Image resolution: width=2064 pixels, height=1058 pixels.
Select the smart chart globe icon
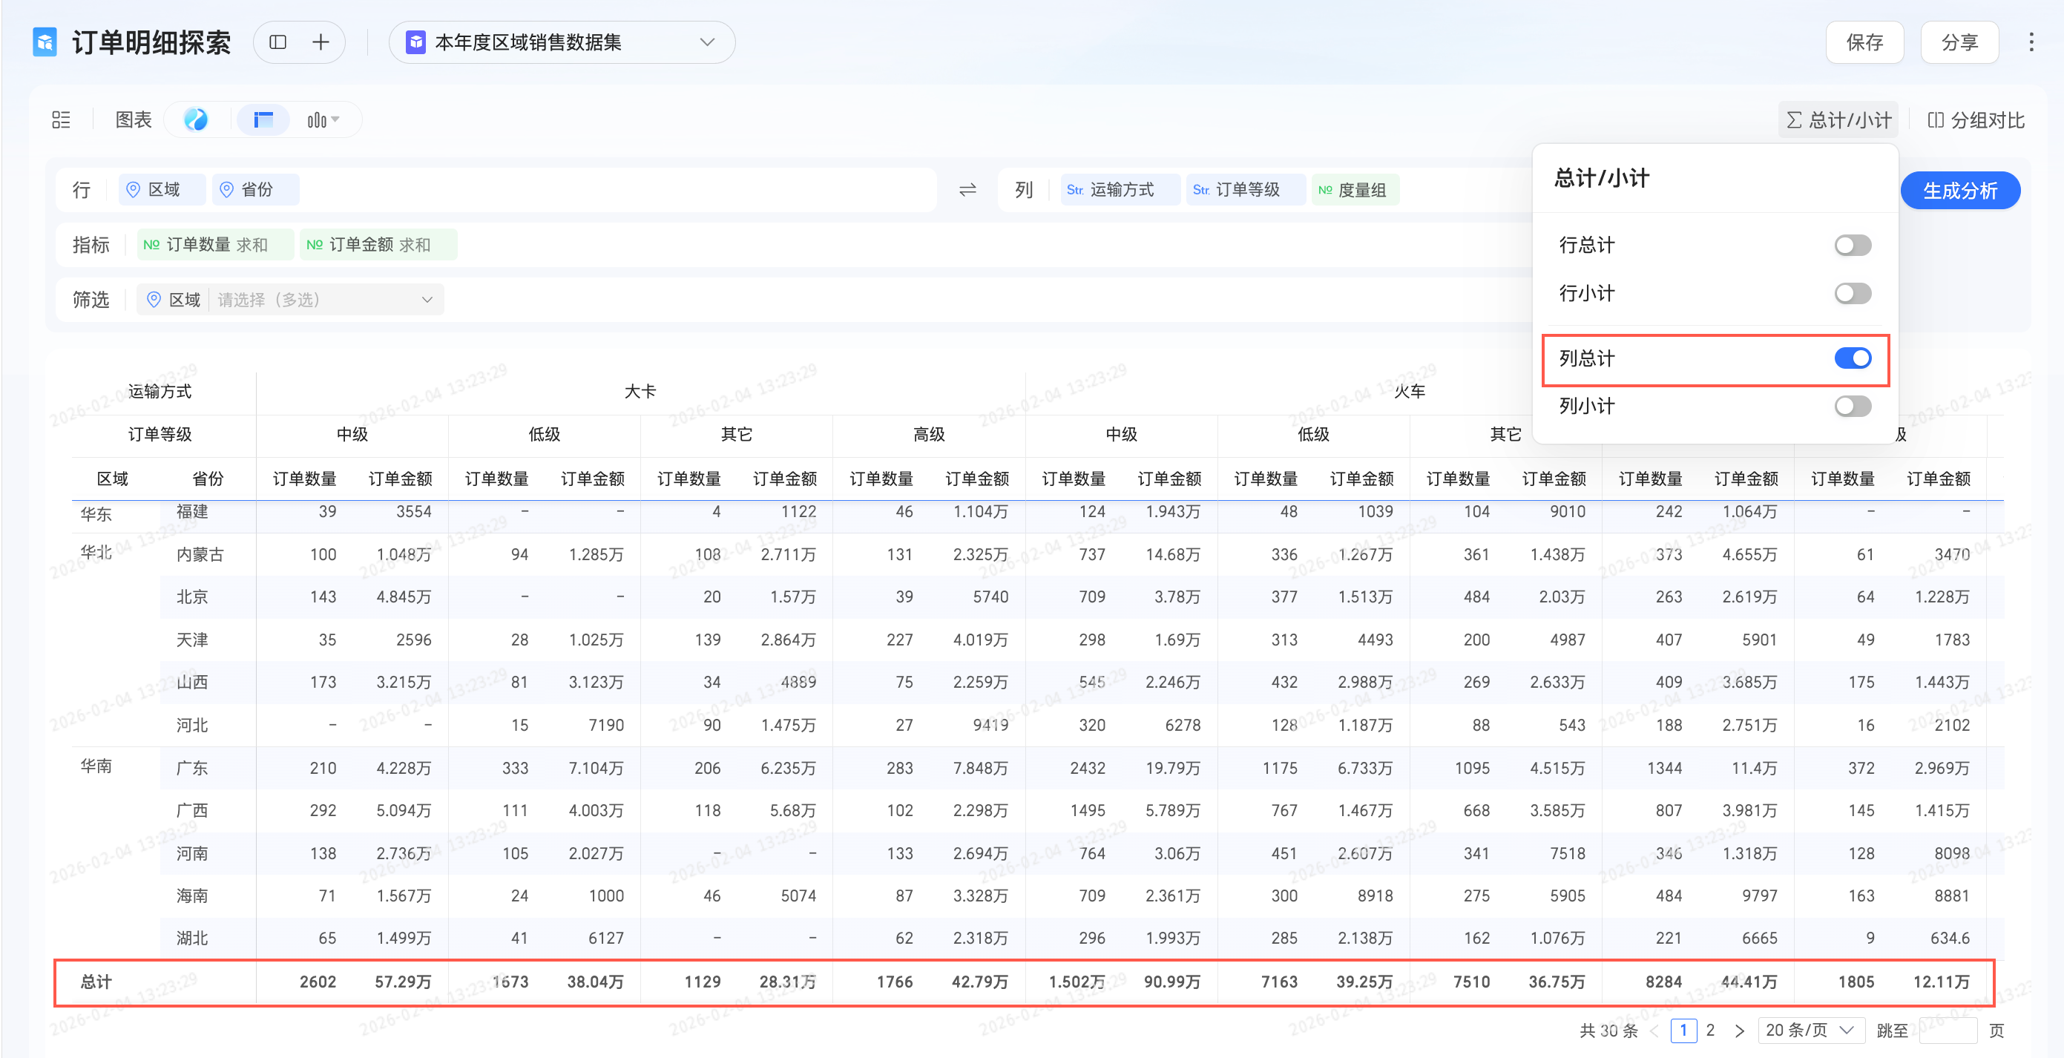point(196,120)
